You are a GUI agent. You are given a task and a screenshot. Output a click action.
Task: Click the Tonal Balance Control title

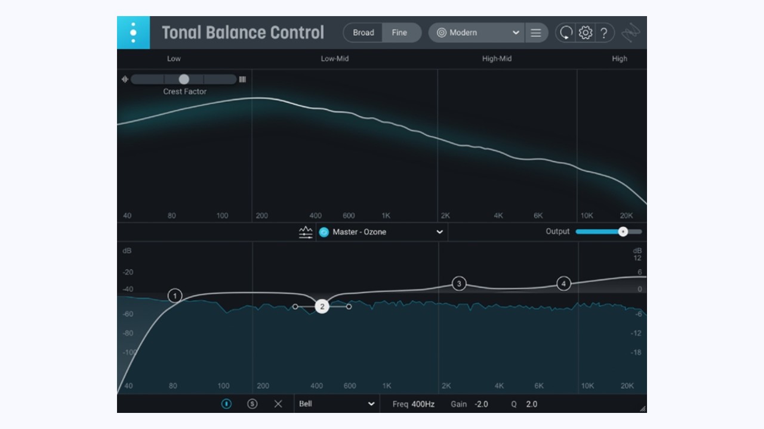(x=243, y=33)
